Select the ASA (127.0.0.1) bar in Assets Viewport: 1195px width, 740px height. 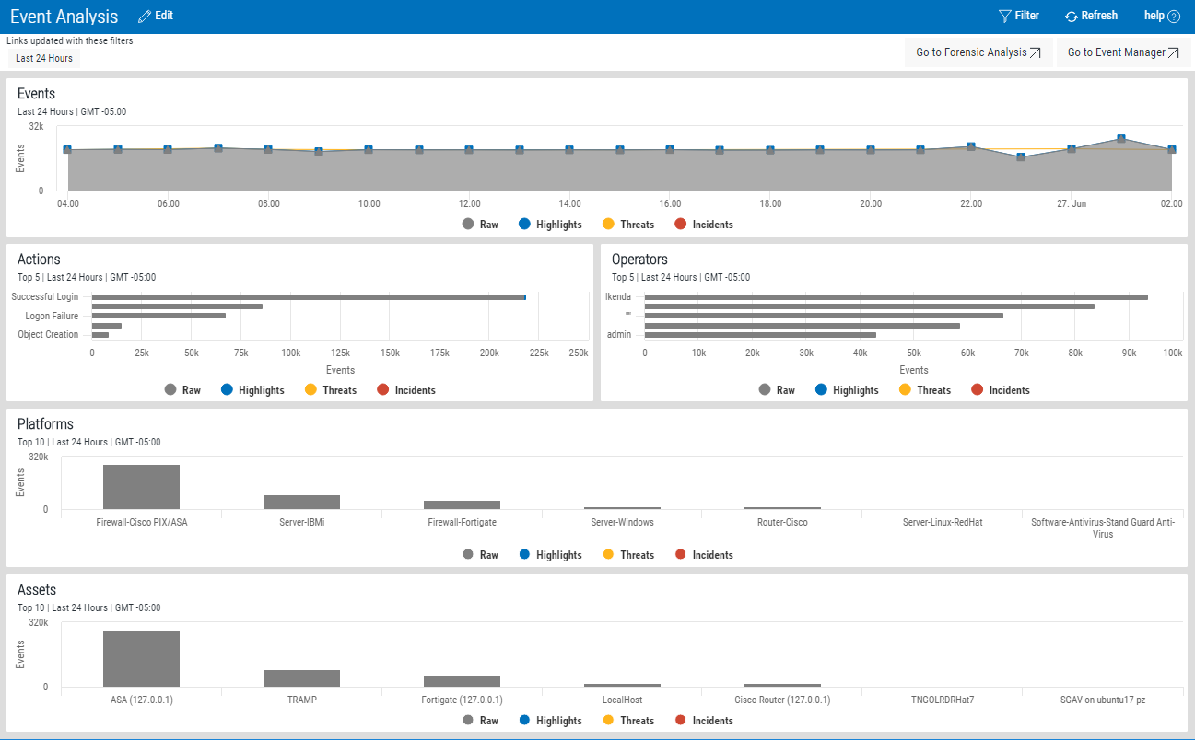(141, 659)
